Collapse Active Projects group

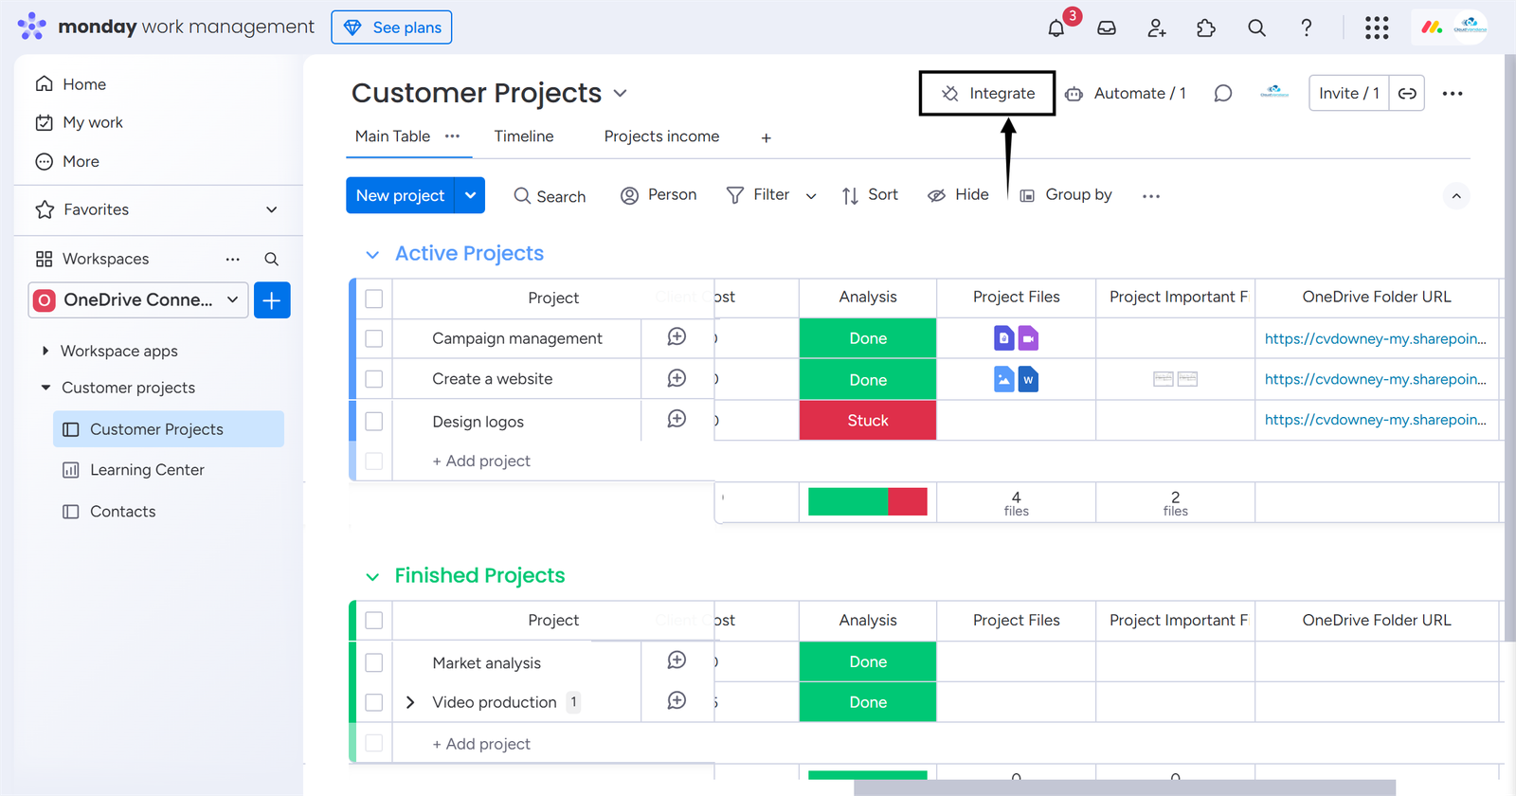click(x=372, y=254)
